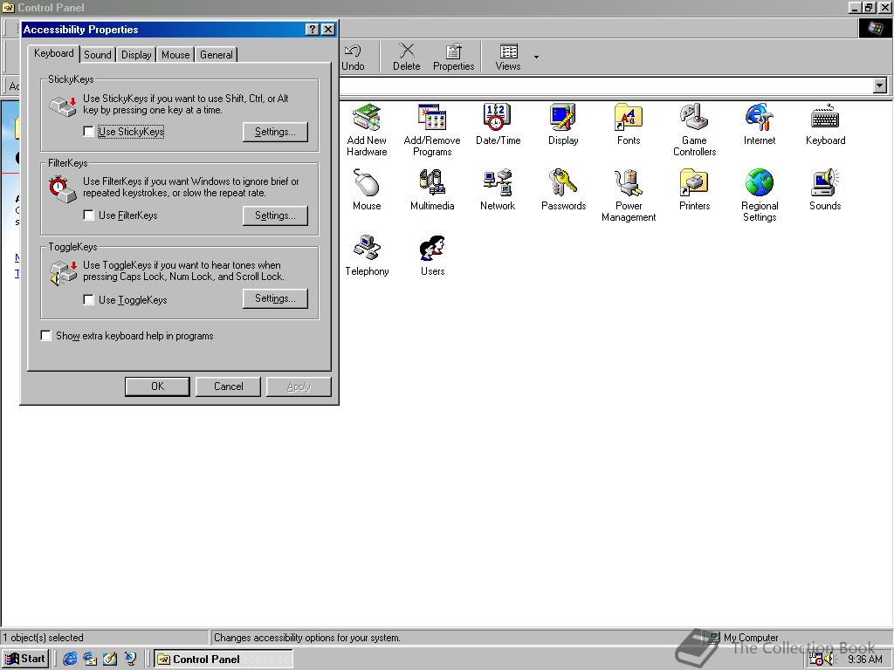Image resolution: width=894 pixels, height=670 pixels.
Task: Select the Keyboard control panel icon
Action: 825,124
